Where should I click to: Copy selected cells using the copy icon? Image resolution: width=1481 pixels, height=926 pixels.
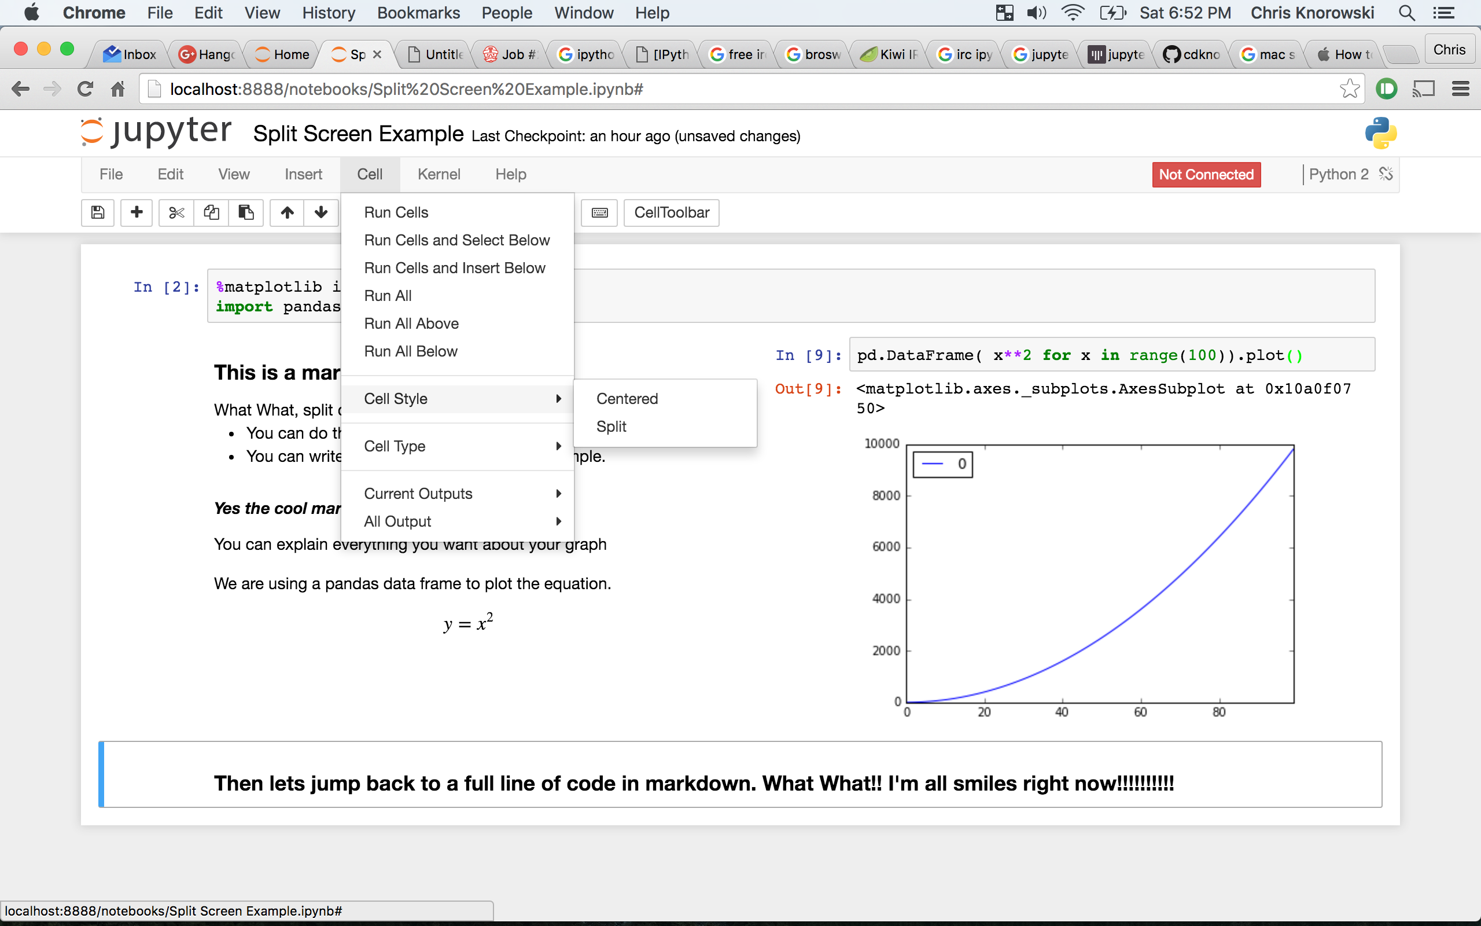click(x=211, y=212)
